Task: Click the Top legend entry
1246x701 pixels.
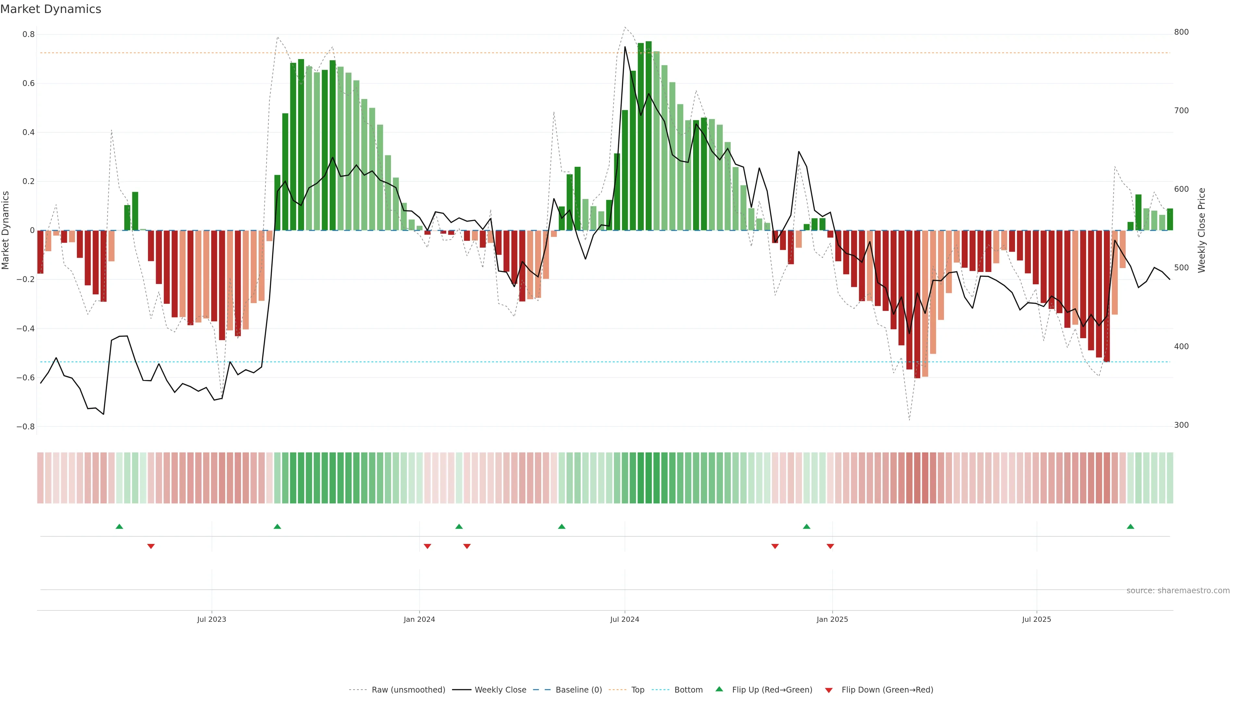Action: (638, 690)
